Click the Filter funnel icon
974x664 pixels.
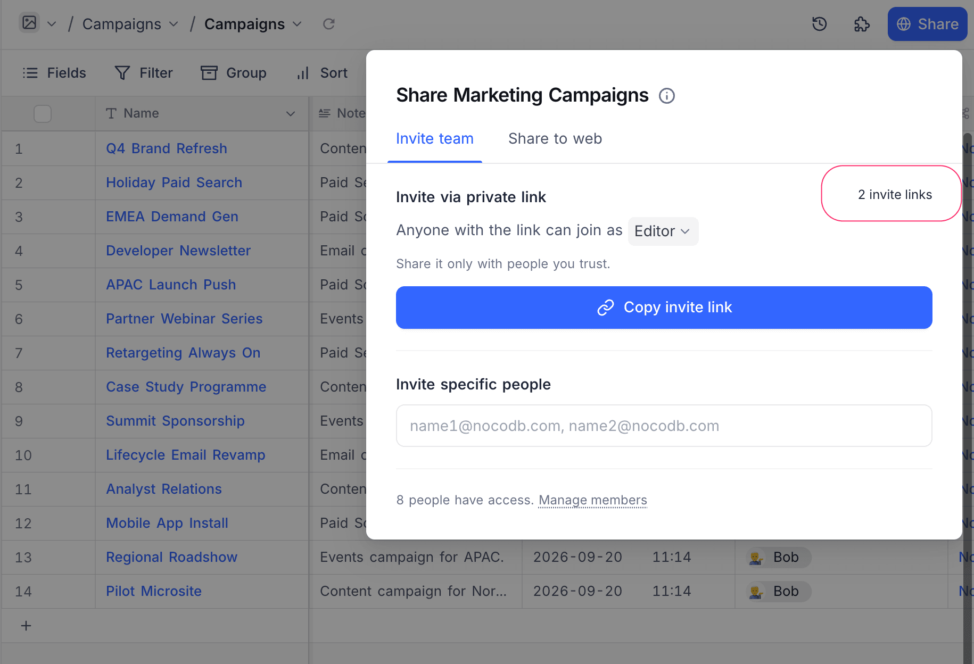(x=122, y=73)
